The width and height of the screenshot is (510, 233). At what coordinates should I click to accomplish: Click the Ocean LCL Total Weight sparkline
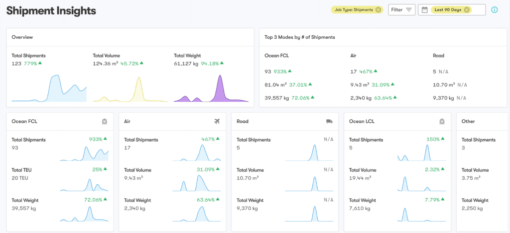421,214
